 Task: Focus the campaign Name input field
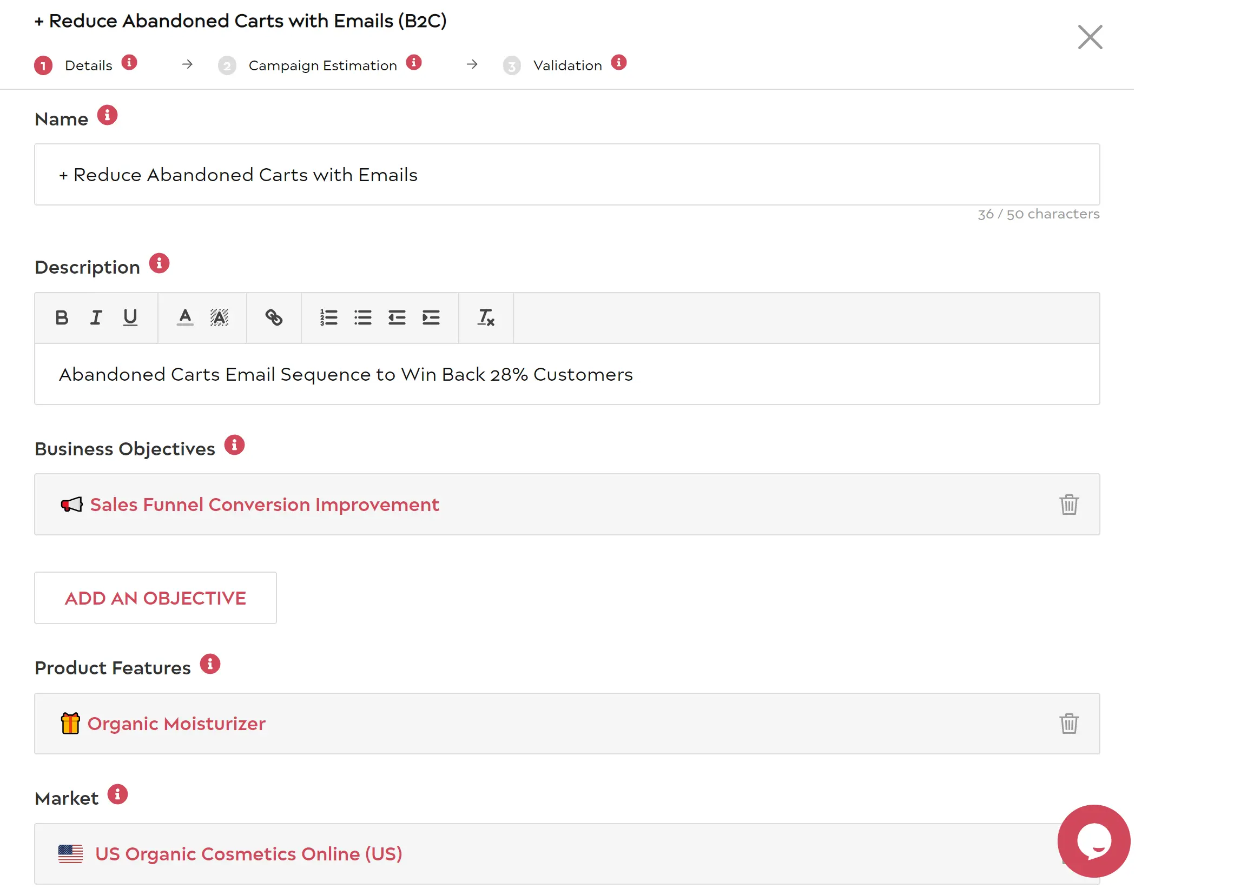[x=568, y=175]
